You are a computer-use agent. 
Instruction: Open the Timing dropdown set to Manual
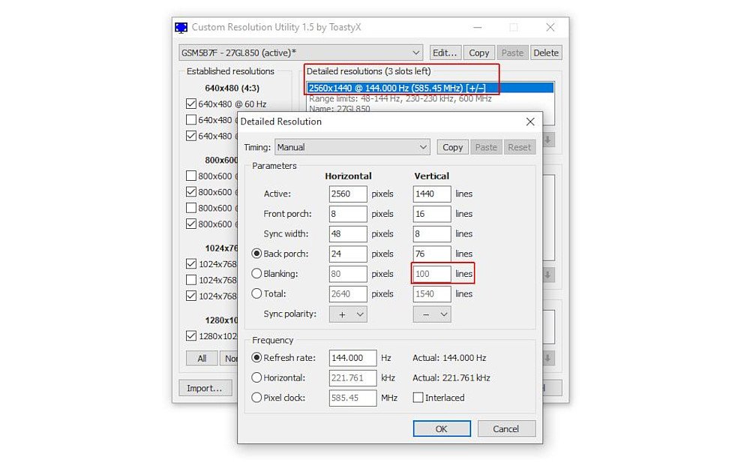pyautogui.click(x=352, y=147)
